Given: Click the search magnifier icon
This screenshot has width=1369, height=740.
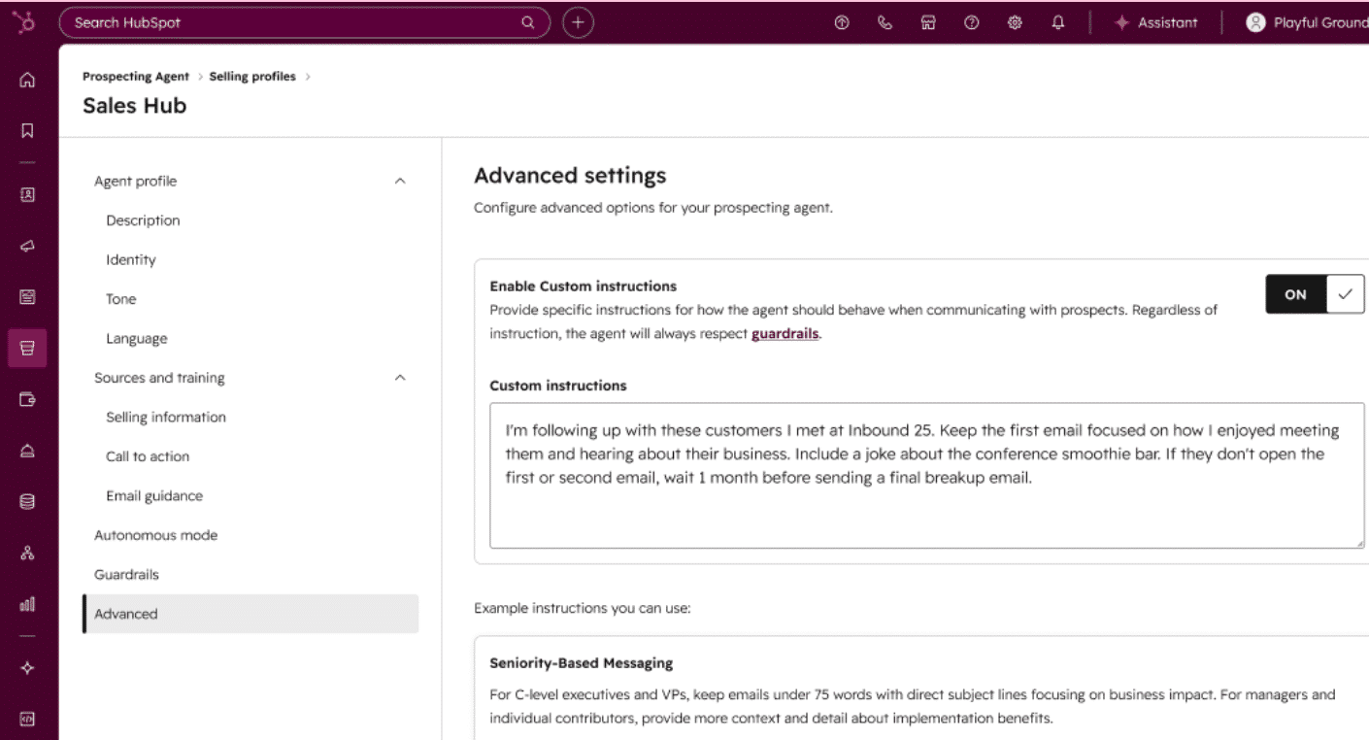Looking at the screenshot, I should (528, 22).
